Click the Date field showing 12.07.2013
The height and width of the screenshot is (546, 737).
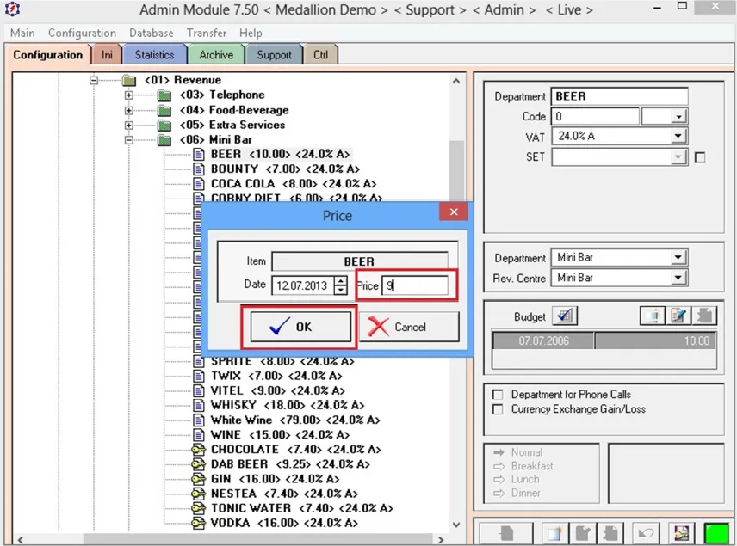[304, 285]
